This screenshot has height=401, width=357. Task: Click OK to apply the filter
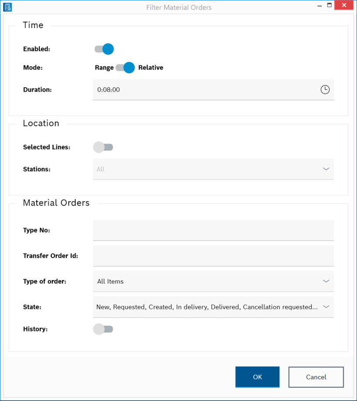point(257,377)
